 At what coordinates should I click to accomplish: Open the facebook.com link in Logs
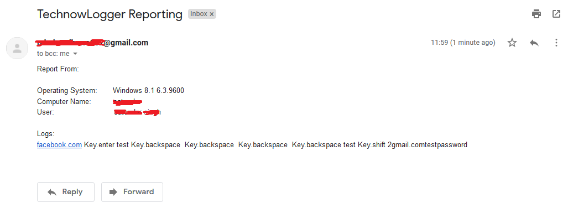click(59, 144)
